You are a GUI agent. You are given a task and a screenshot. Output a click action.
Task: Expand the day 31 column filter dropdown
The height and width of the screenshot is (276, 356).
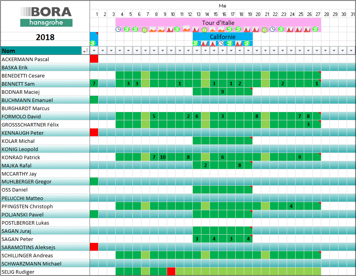[x=351, y=51]
